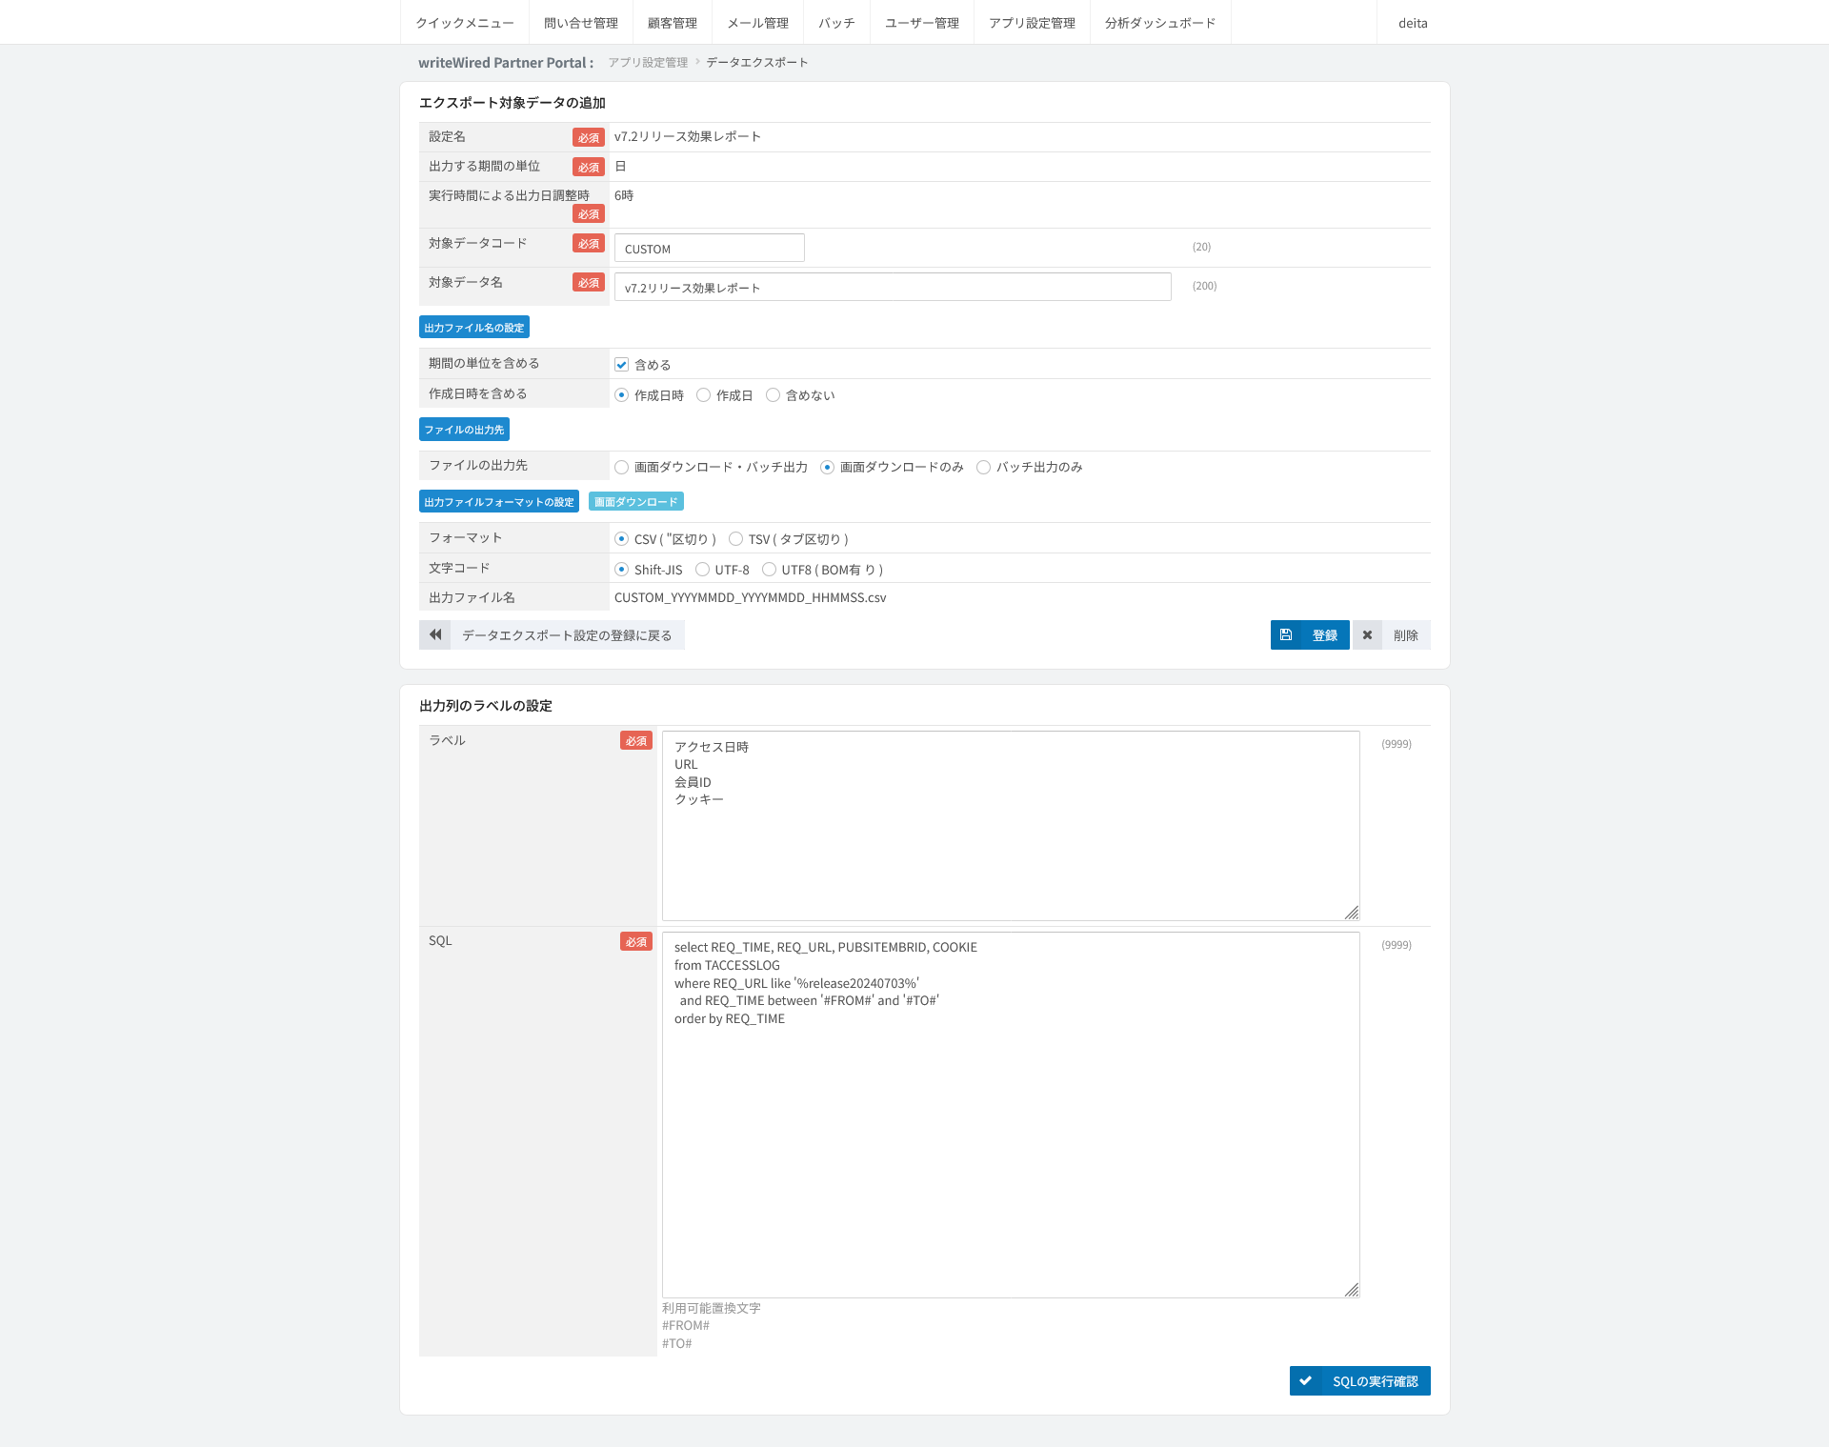The height and width of the screenshot is (1447, 1829).
Task: Click 削除 delete button
Action: click(x=1392, y=634)
